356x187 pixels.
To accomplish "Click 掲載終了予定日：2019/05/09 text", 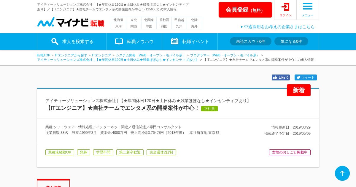I will [x=287, y=134].
